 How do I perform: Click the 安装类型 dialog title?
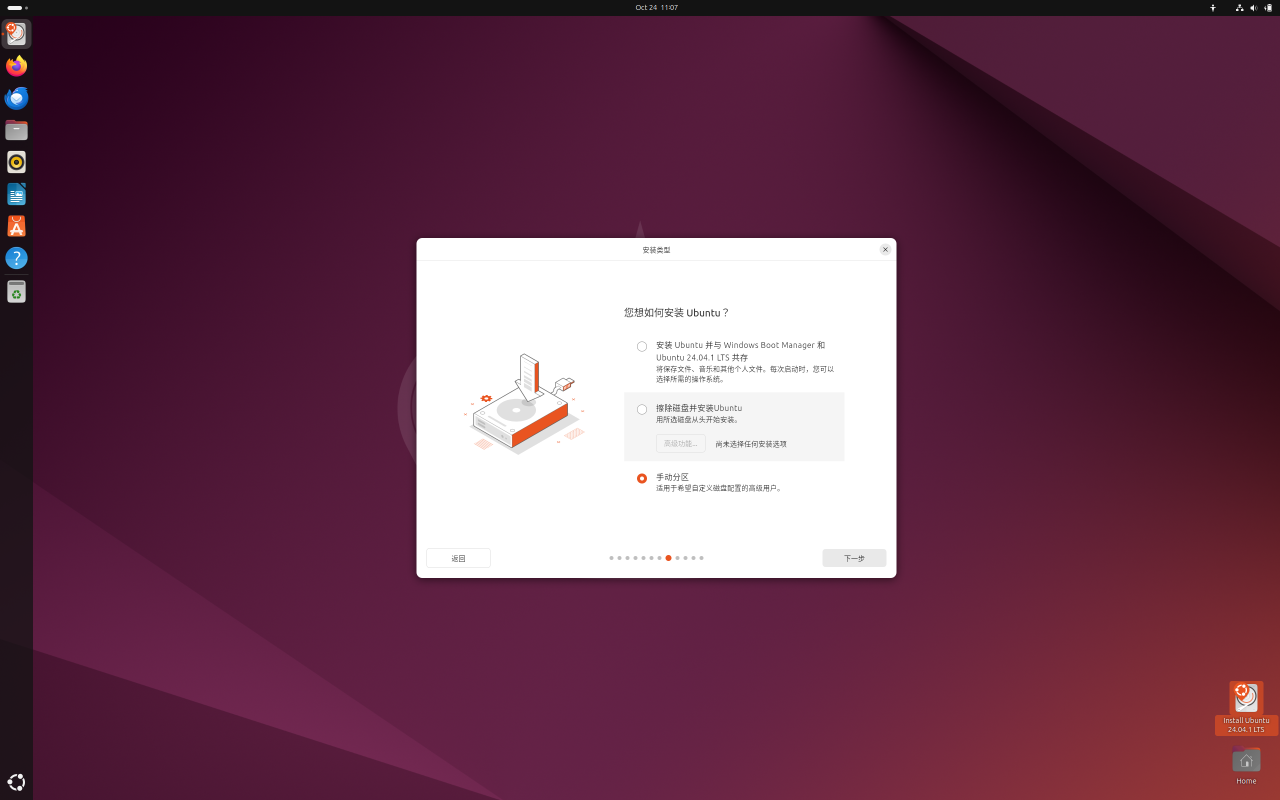(656, 249)
